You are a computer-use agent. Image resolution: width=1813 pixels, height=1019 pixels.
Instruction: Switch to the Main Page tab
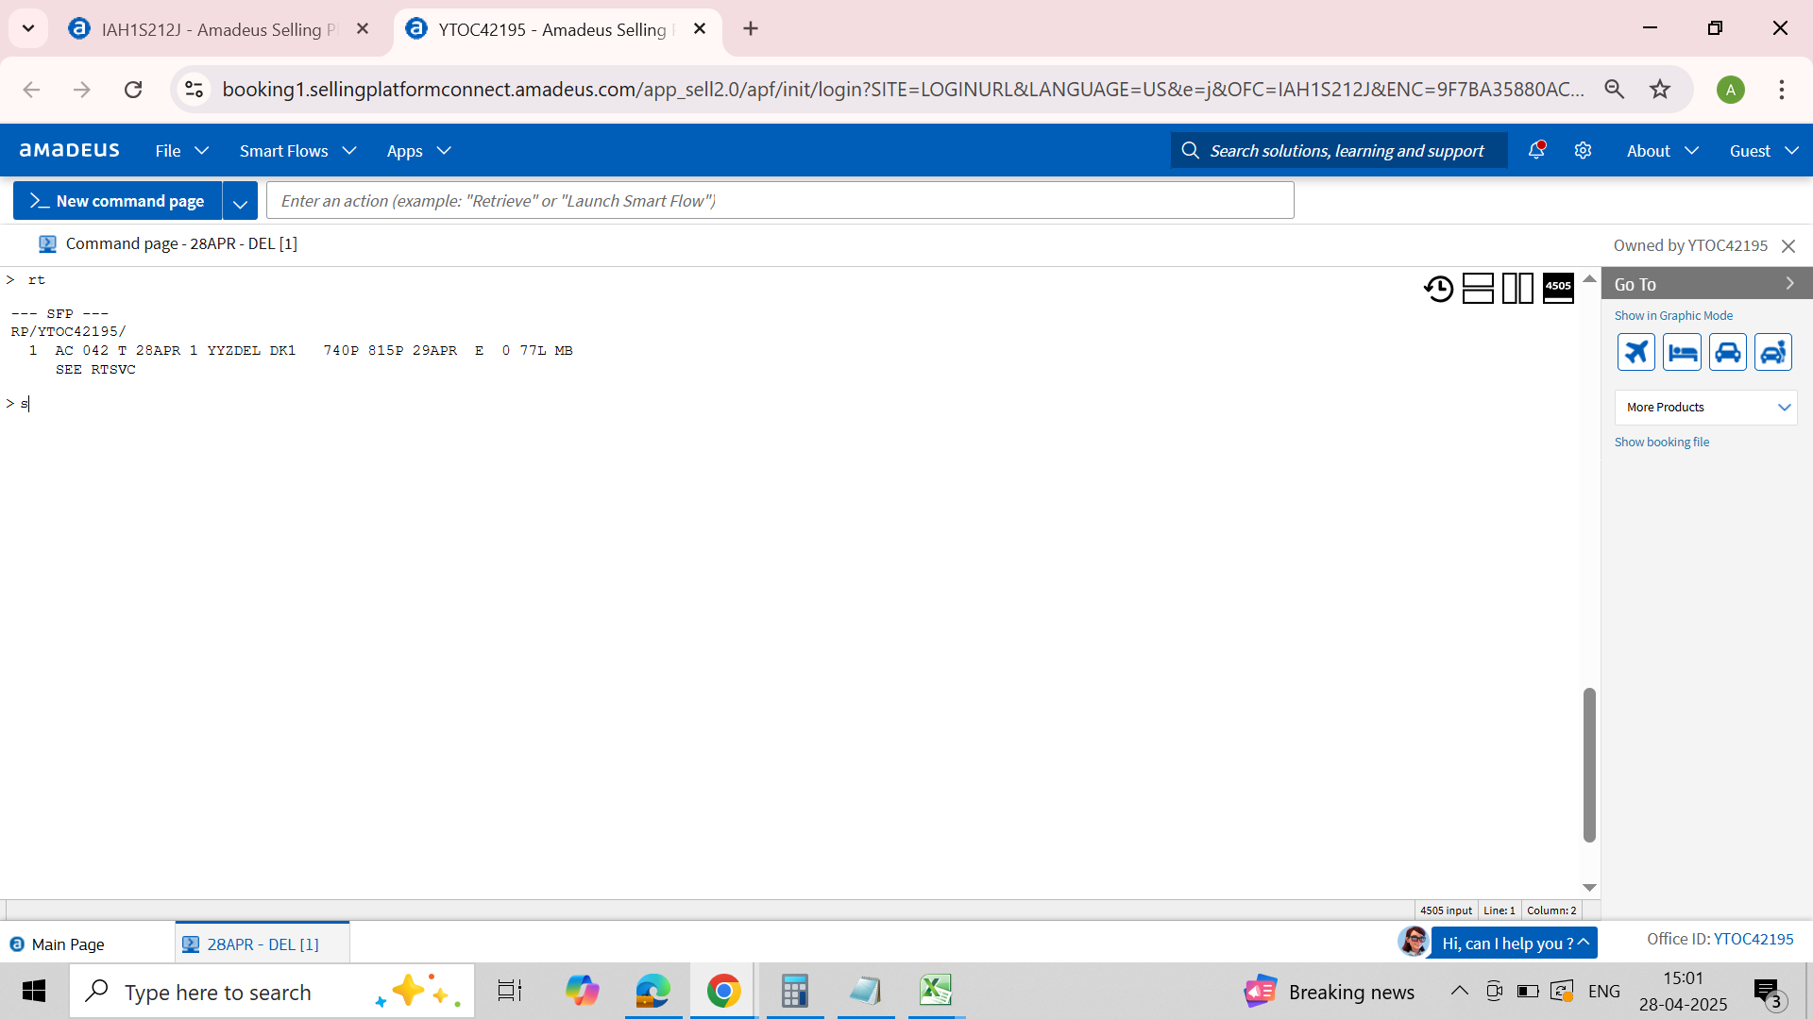click(68, 944)
